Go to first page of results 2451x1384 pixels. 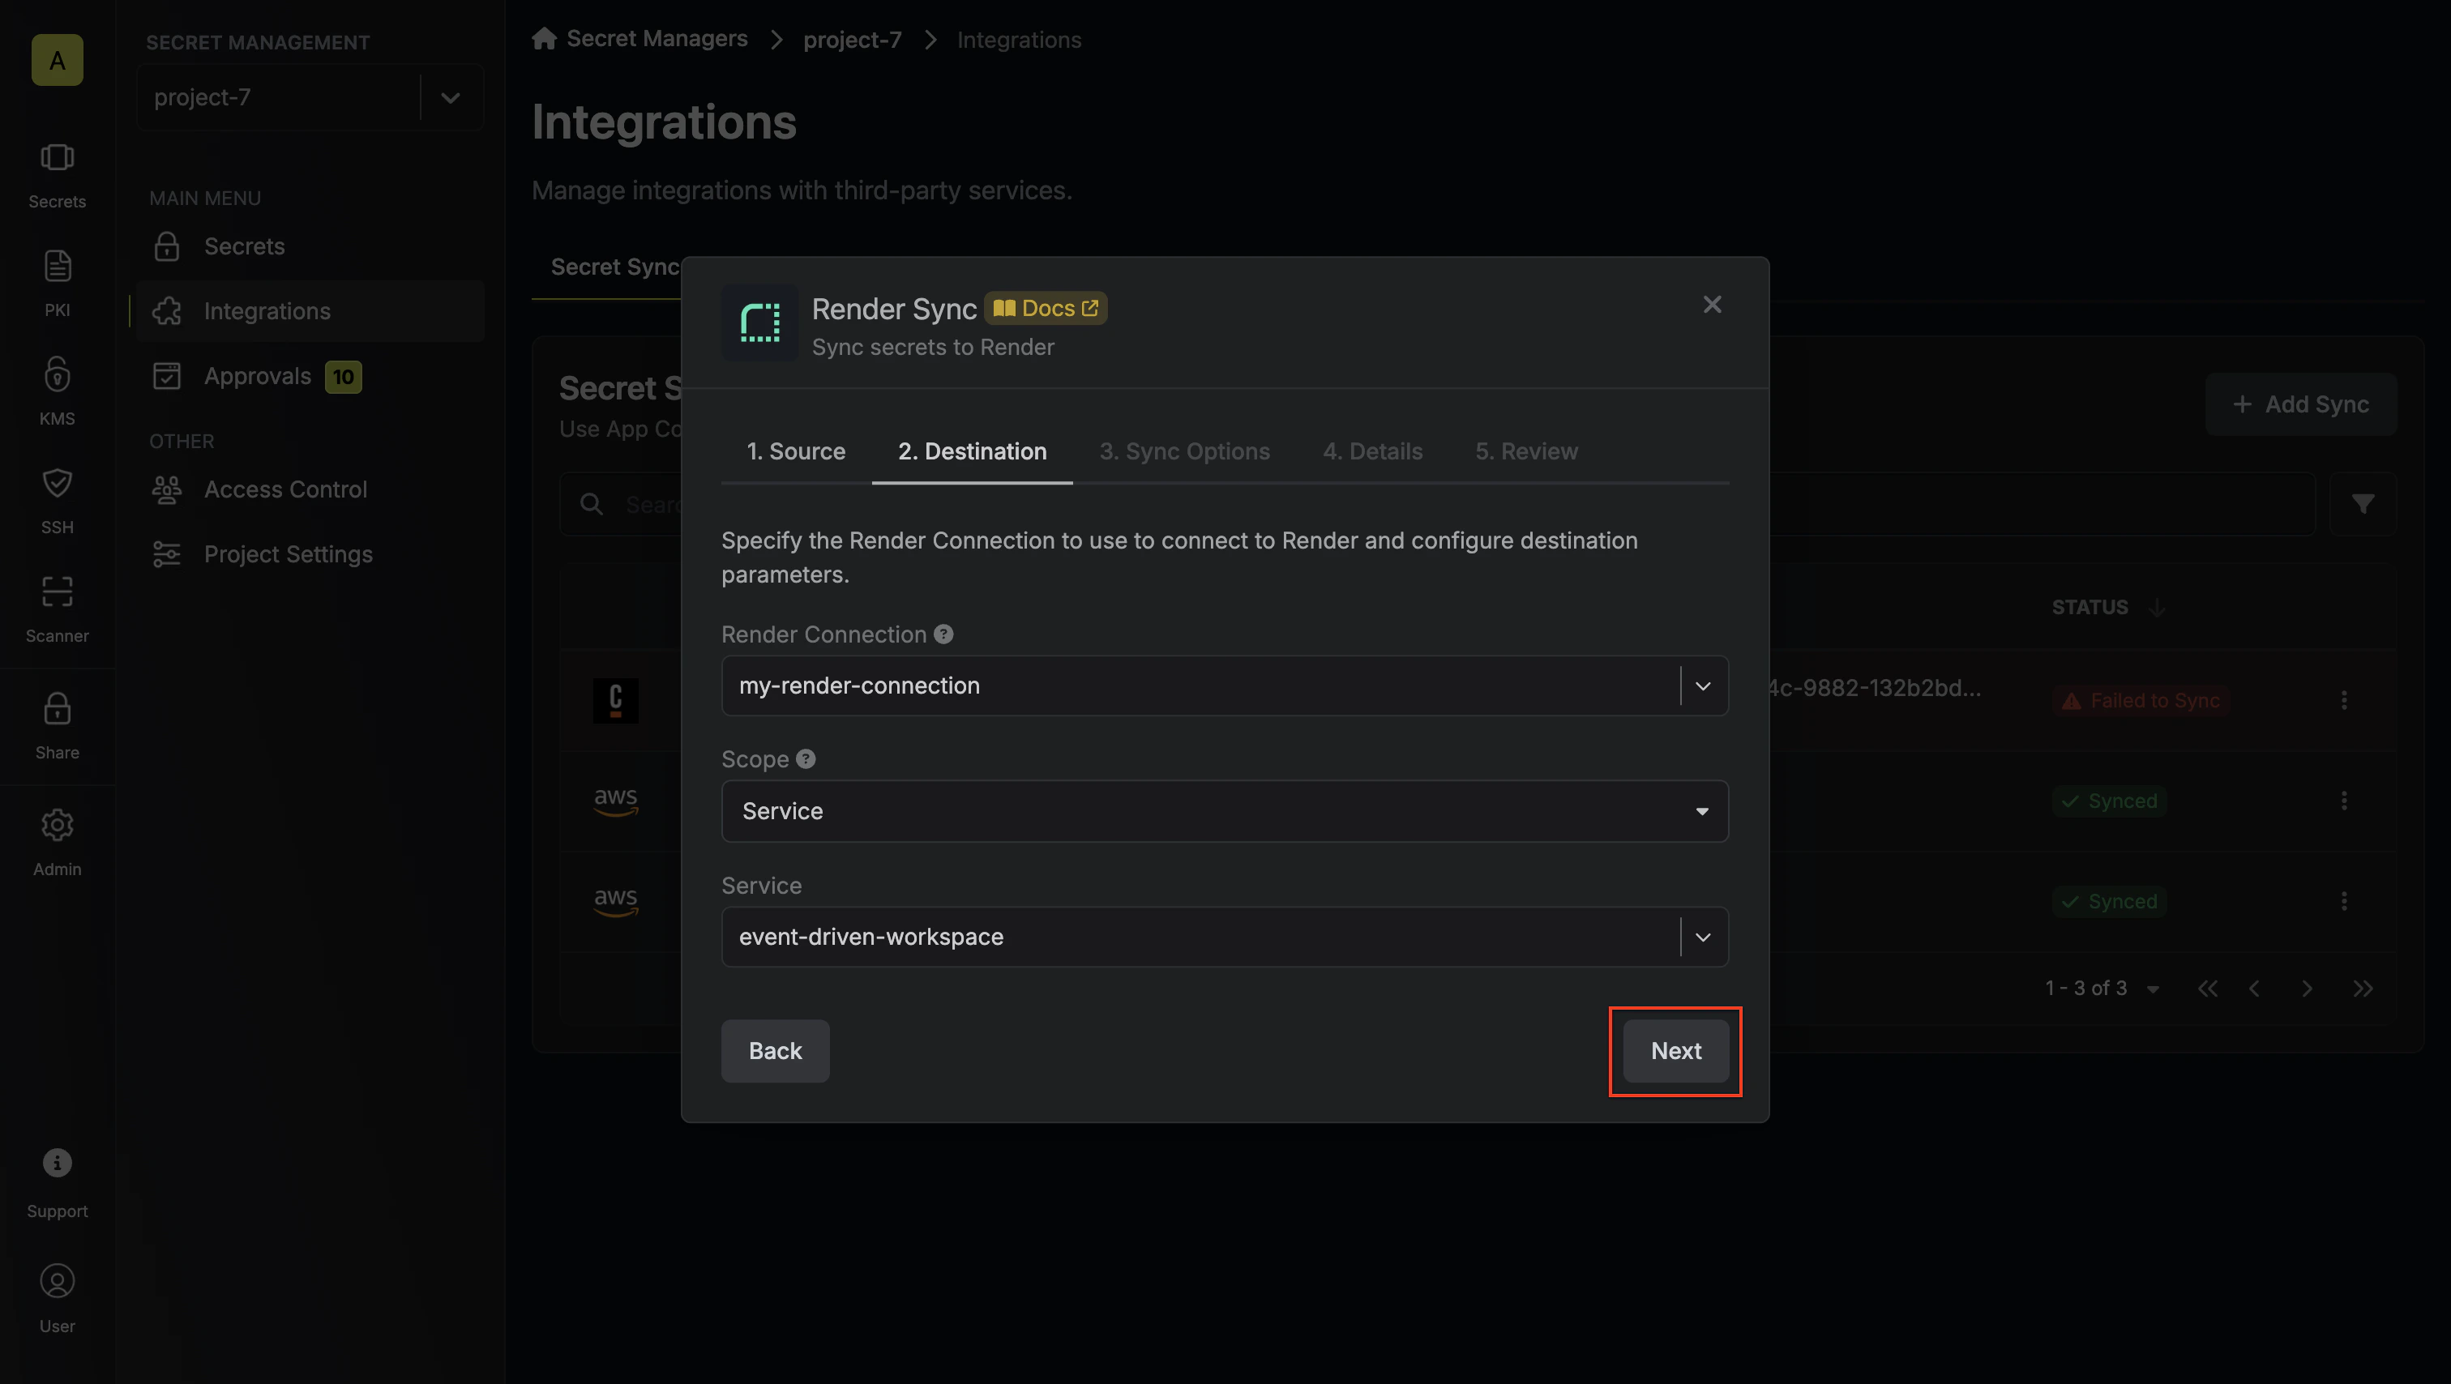point(2207,989)
